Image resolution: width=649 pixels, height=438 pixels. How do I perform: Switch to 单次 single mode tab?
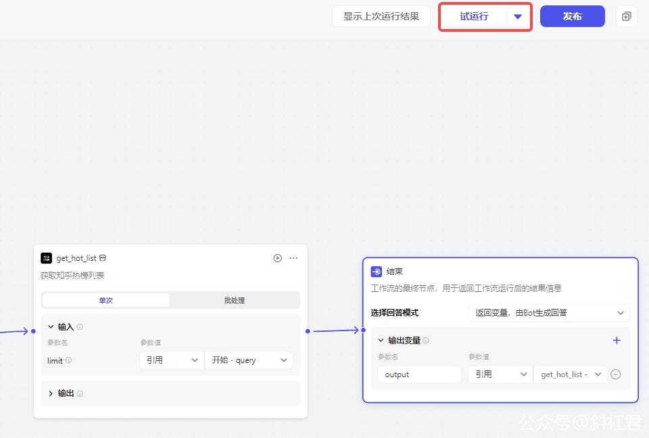(x=106, y=300)
